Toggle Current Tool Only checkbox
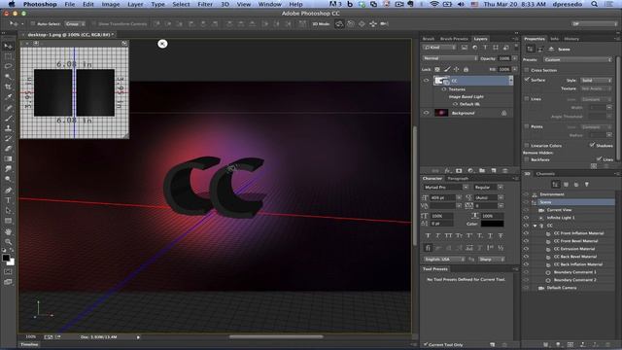622x350 pixels. (426, 344)
